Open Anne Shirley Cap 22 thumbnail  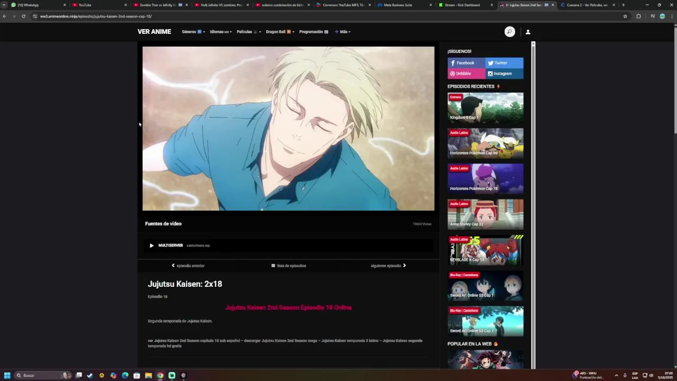click(x=486, y=214)
